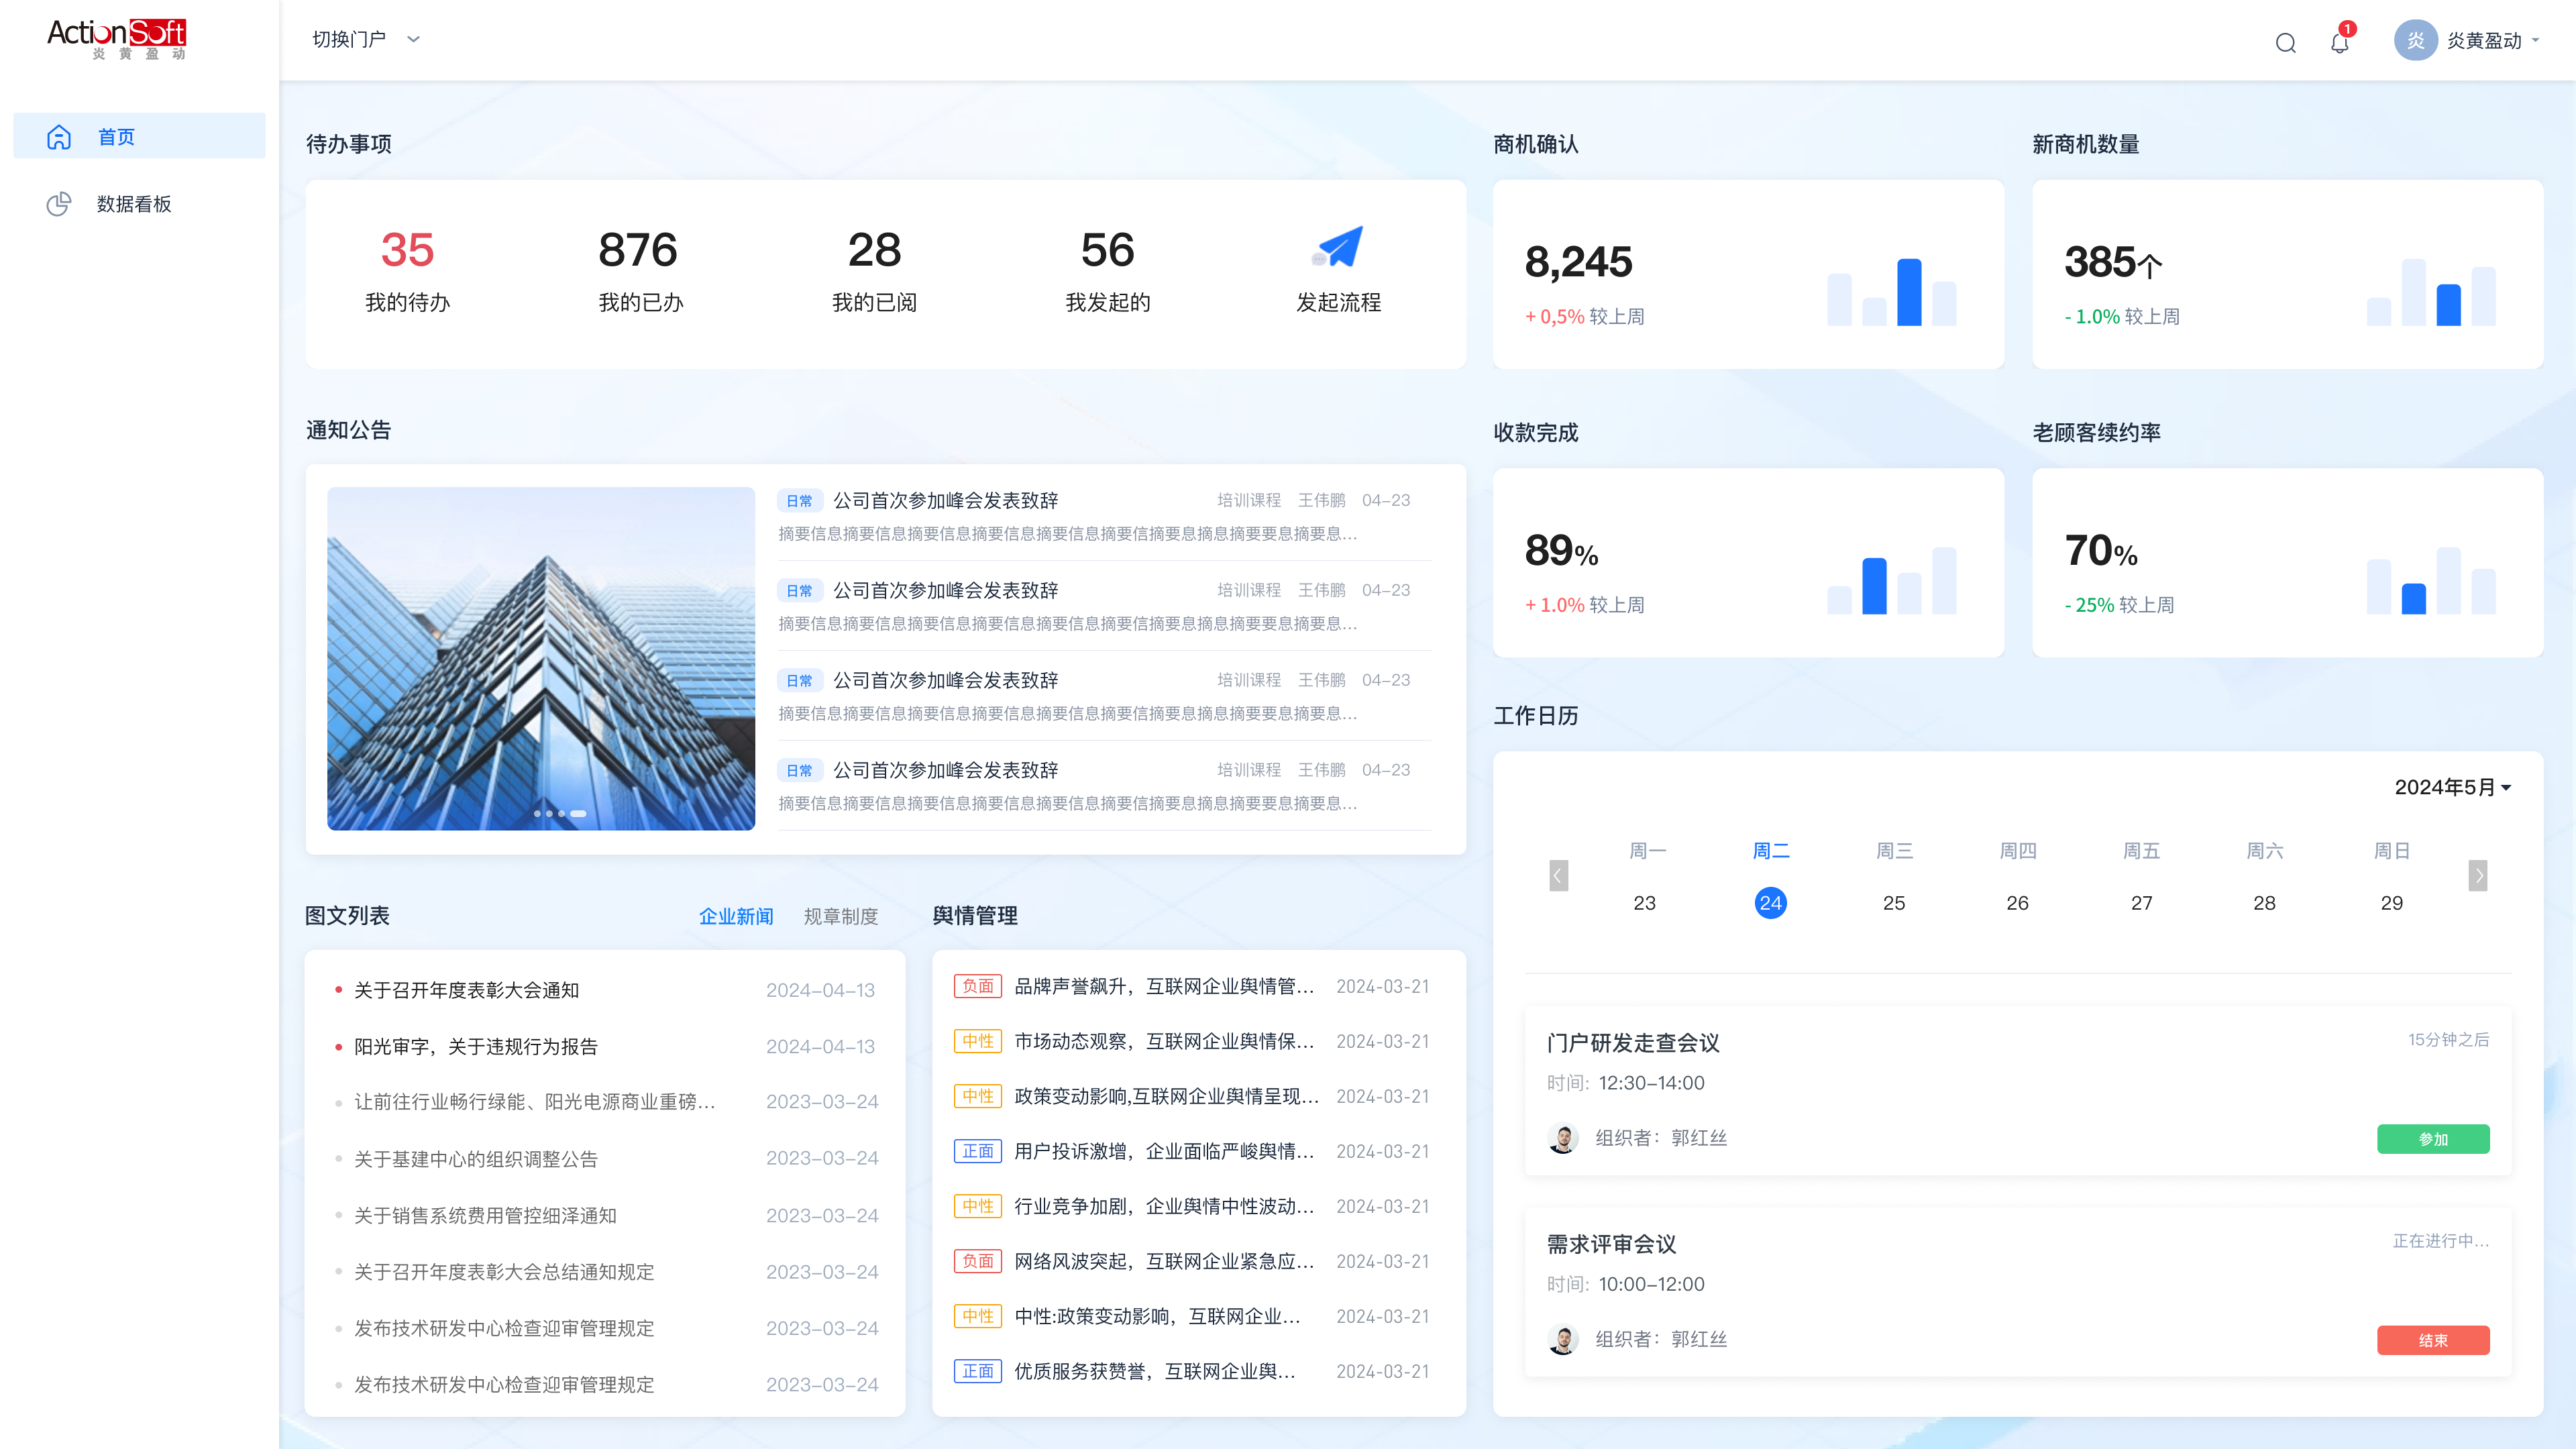This screenshot has height=1449, width=2576.
Task: Open 网络风波突起 sentiment item
Action: (1164, 1261)
